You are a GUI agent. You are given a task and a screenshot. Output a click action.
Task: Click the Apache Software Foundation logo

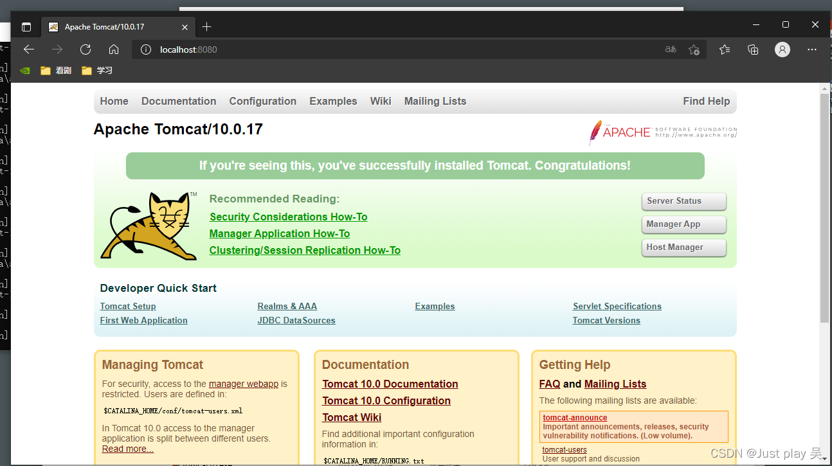662,132
